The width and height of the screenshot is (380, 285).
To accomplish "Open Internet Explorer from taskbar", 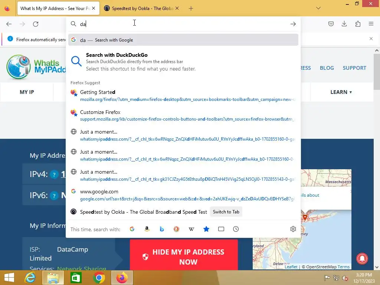I will click(x=30, y=278).
